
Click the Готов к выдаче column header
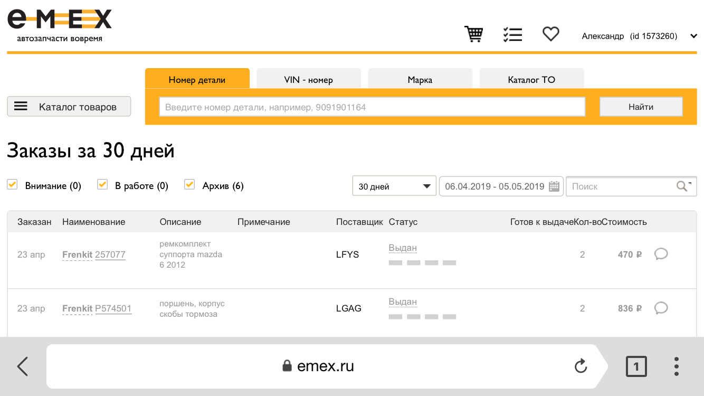pos(542,222)
